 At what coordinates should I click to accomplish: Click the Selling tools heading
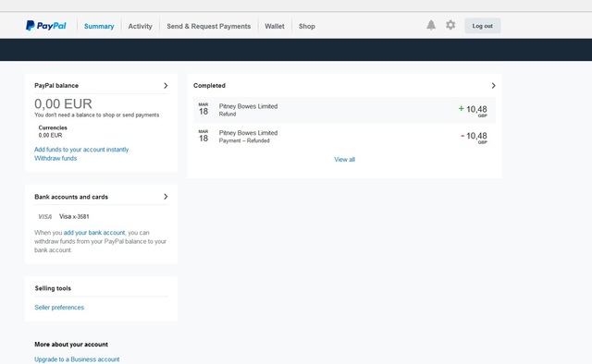pos(53,288)
